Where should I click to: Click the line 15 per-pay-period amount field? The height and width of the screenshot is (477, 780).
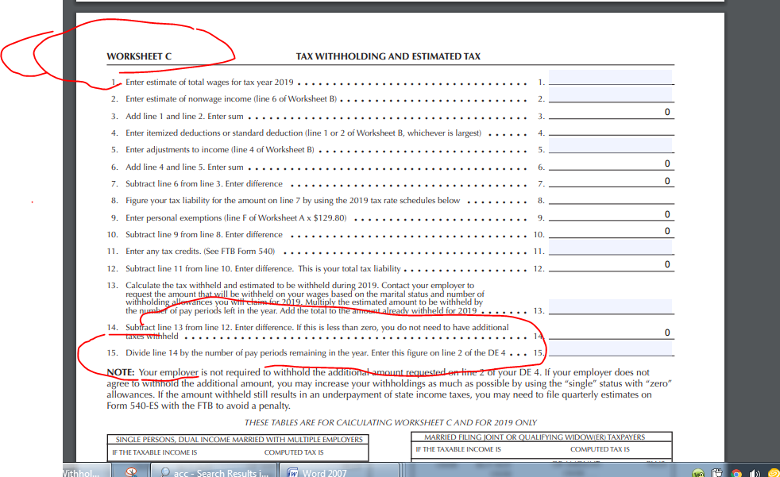pos(610,348)
